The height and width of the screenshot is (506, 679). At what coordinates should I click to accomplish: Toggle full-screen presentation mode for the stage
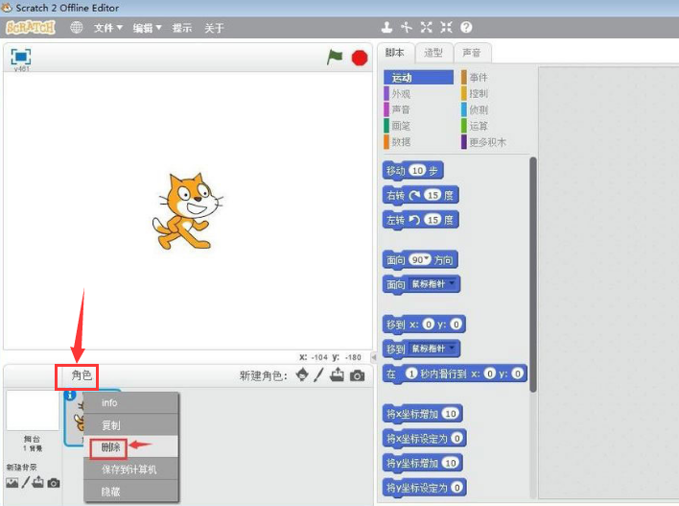coord(20,57)
